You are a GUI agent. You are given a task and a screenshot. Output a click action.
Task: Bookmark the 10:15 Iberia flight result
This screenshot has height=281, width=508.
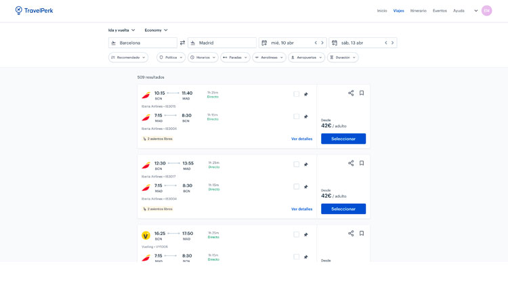click(362, 93)
